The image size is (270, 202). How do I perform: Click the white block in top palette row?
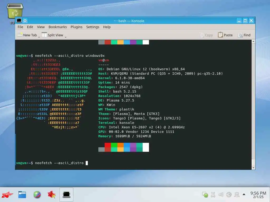146,42
